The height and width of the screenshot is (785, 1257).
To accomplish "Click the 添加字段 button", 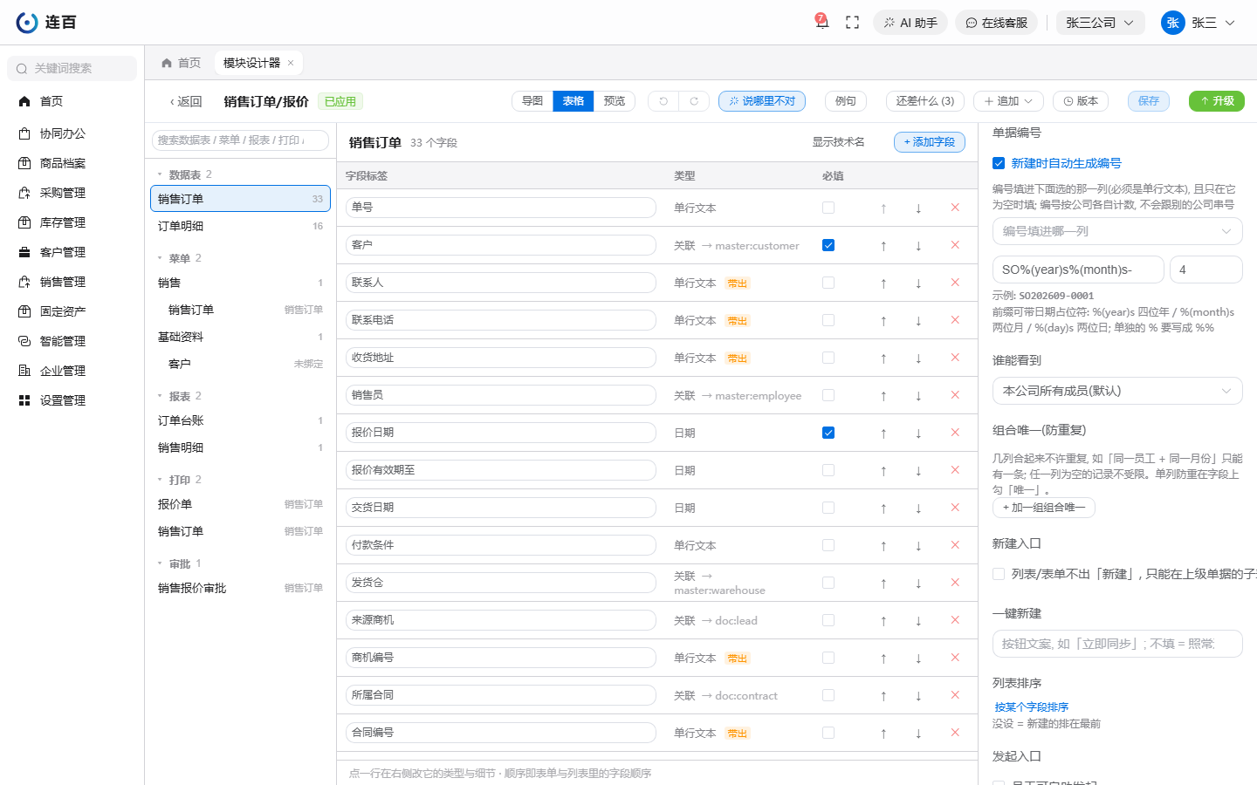I will (x=930, y=142).
